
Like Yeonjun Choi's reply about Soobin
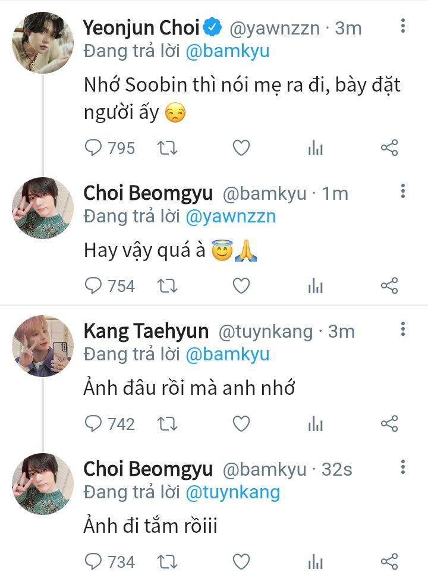[x=241, y=148]
